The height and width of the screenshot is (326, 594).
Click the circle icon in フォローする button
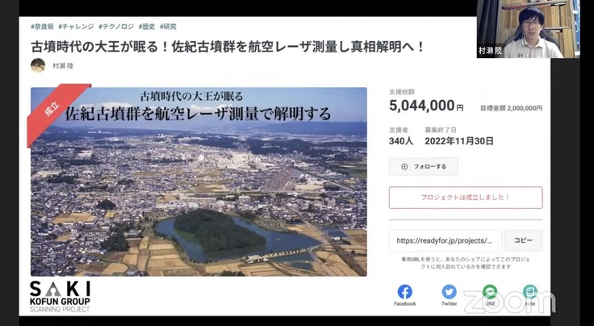point(404,166)
